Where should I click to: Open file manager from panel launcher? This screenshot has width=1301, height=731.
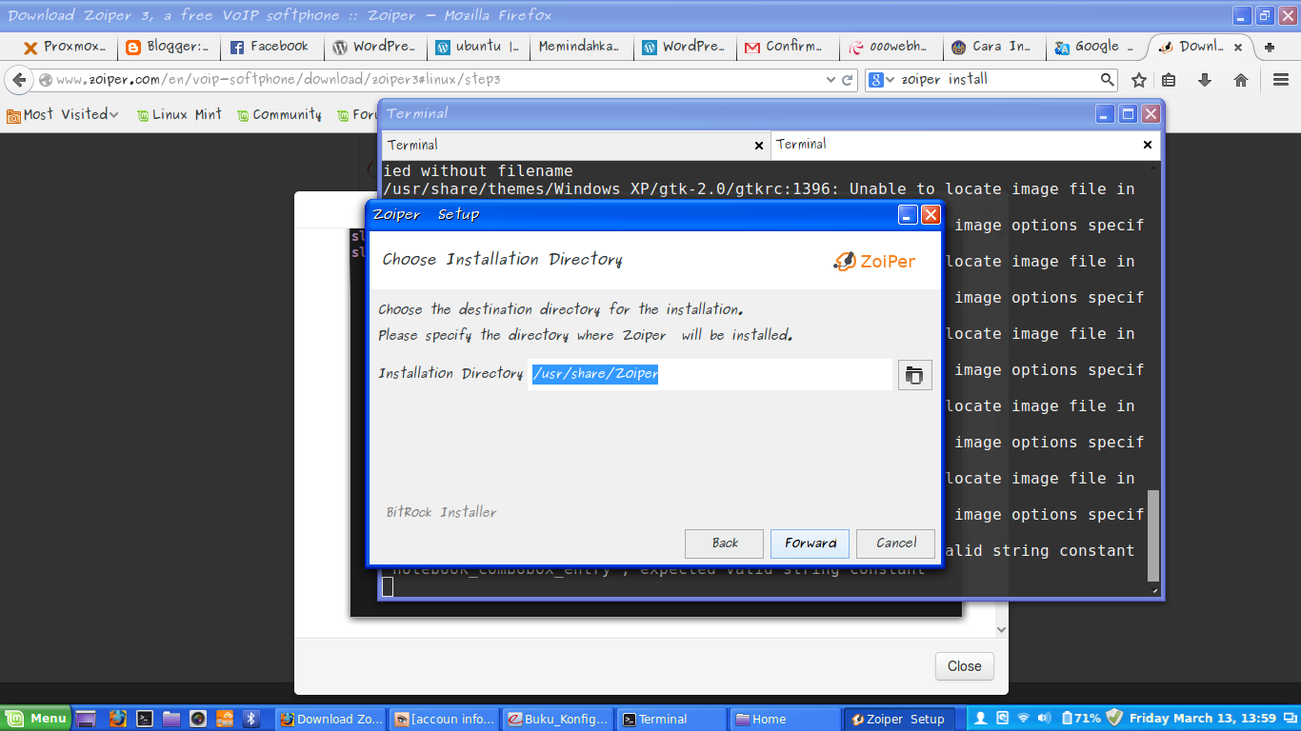click(171, 719)
